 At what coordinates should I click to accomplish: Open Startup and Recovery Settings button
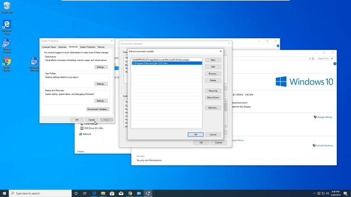click(101, 101)
